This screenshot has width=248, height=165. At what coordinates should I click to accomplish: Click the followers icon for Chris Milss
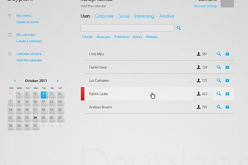[198, 54]
